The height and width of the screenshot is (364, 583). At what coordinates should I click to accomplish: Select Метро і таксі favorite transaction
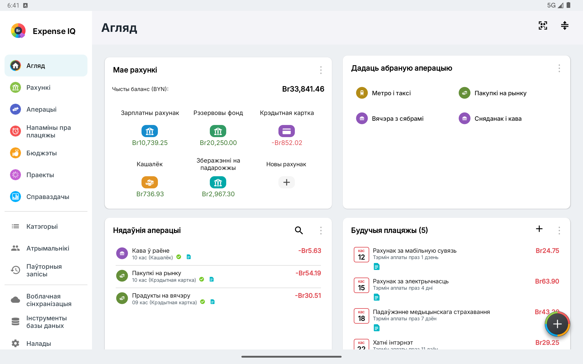coord(384,93)
